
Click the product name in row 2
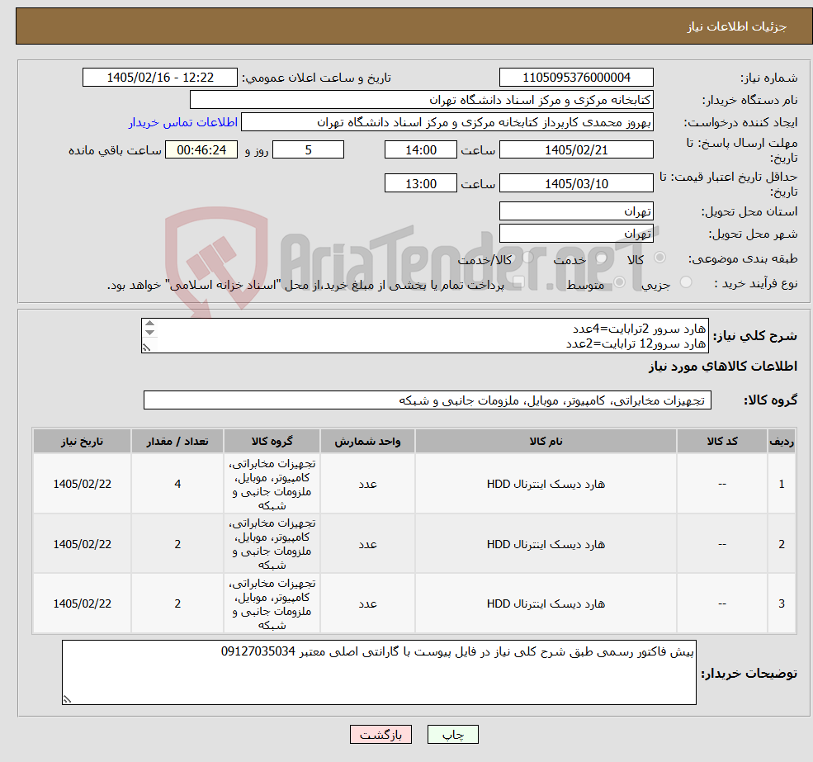point(546,544)
